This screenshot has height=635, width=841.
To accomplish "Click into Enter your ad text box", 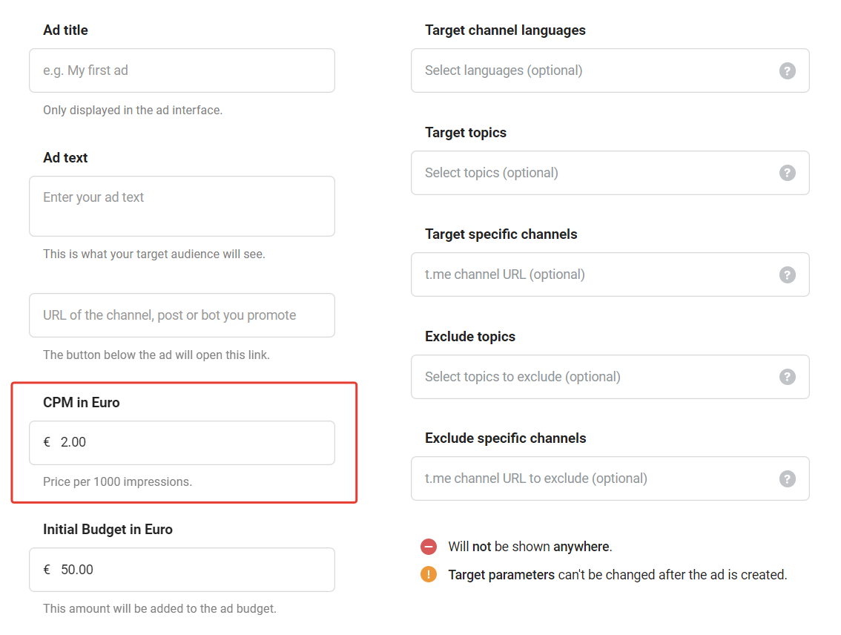I will point(182,206).
